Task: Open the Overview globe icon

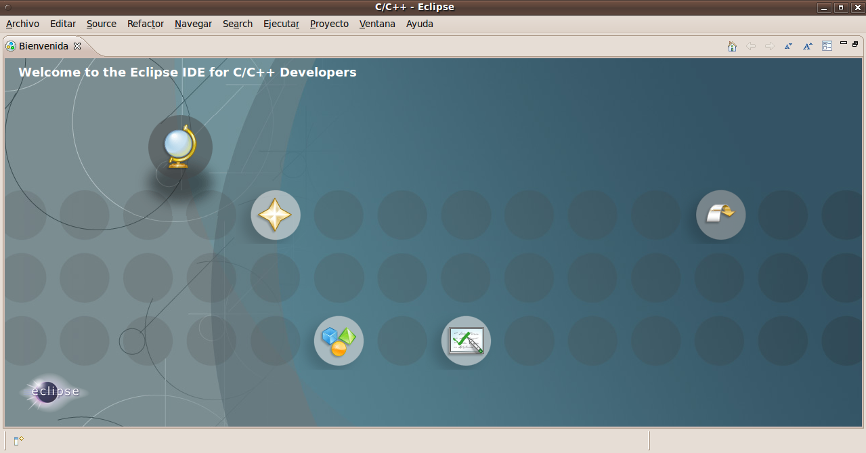Action: 180,147
